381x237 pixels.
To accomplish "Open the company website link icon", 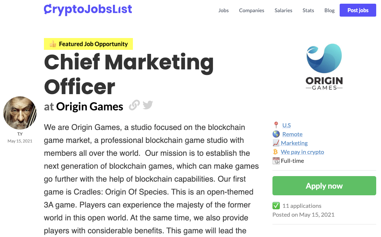I will pos(134,105).
